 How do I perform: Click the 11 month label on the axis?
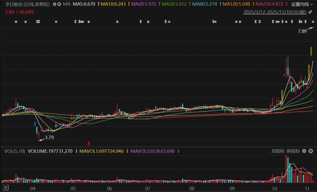click(x=307, y=188)
